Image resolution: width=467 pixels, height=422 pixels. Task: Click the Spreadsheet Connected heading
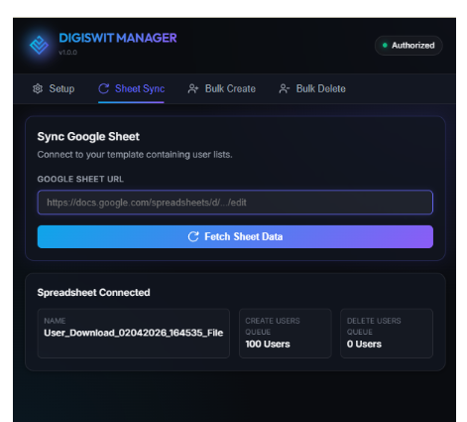pyautogui.click(x=93, y=293)
